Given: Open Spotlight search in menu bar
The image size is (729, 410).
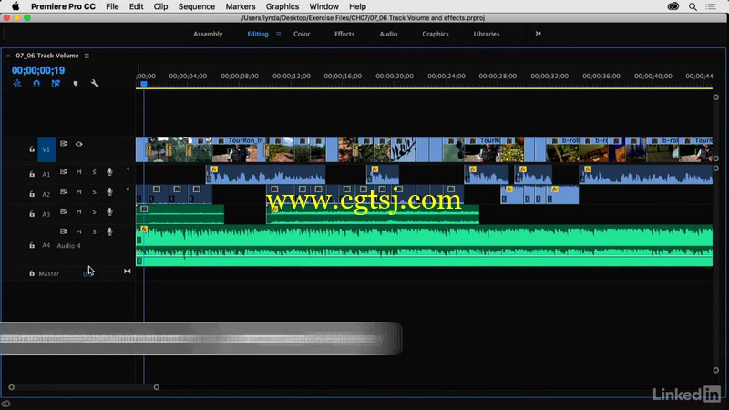Looking at the screenshot, I should point(693,6).
